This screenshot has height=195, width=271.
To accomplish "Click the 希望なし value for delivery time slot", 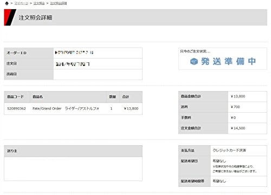I will click(220, 181).
